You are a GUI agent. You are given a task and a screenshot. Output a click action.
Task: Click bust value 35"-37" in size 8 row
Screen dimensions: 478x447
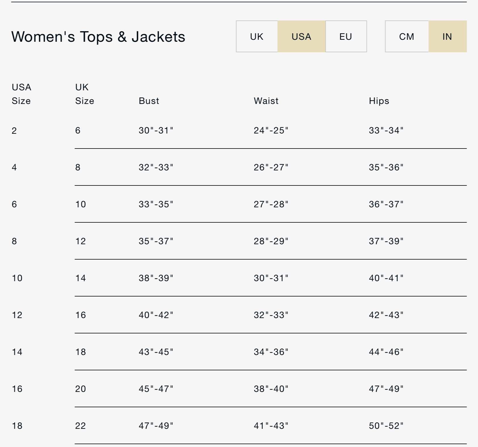click(156, 241)
